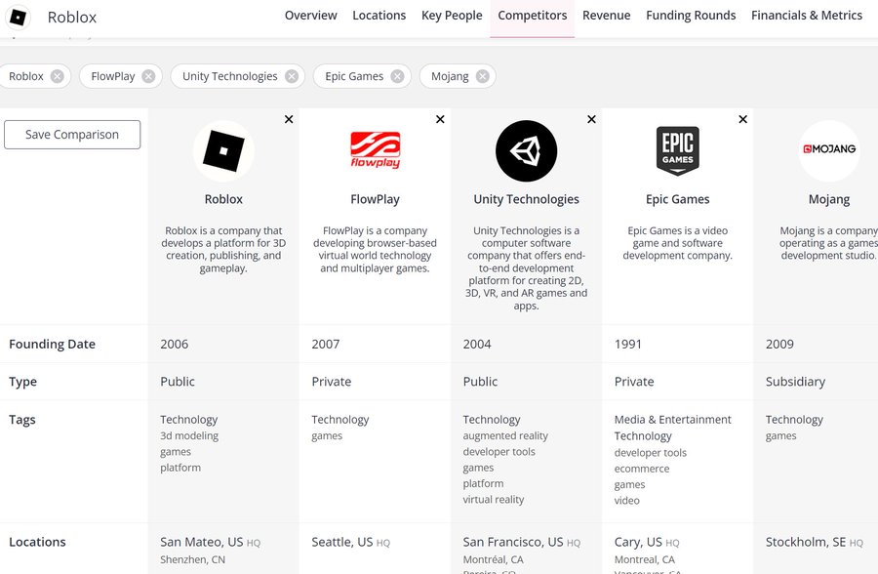Switch to the Locations tab

(379, 16)
